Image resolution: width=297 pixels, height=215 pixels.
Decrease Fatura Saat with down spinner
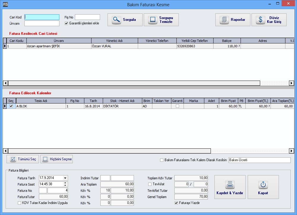click(x=65, y=186)
